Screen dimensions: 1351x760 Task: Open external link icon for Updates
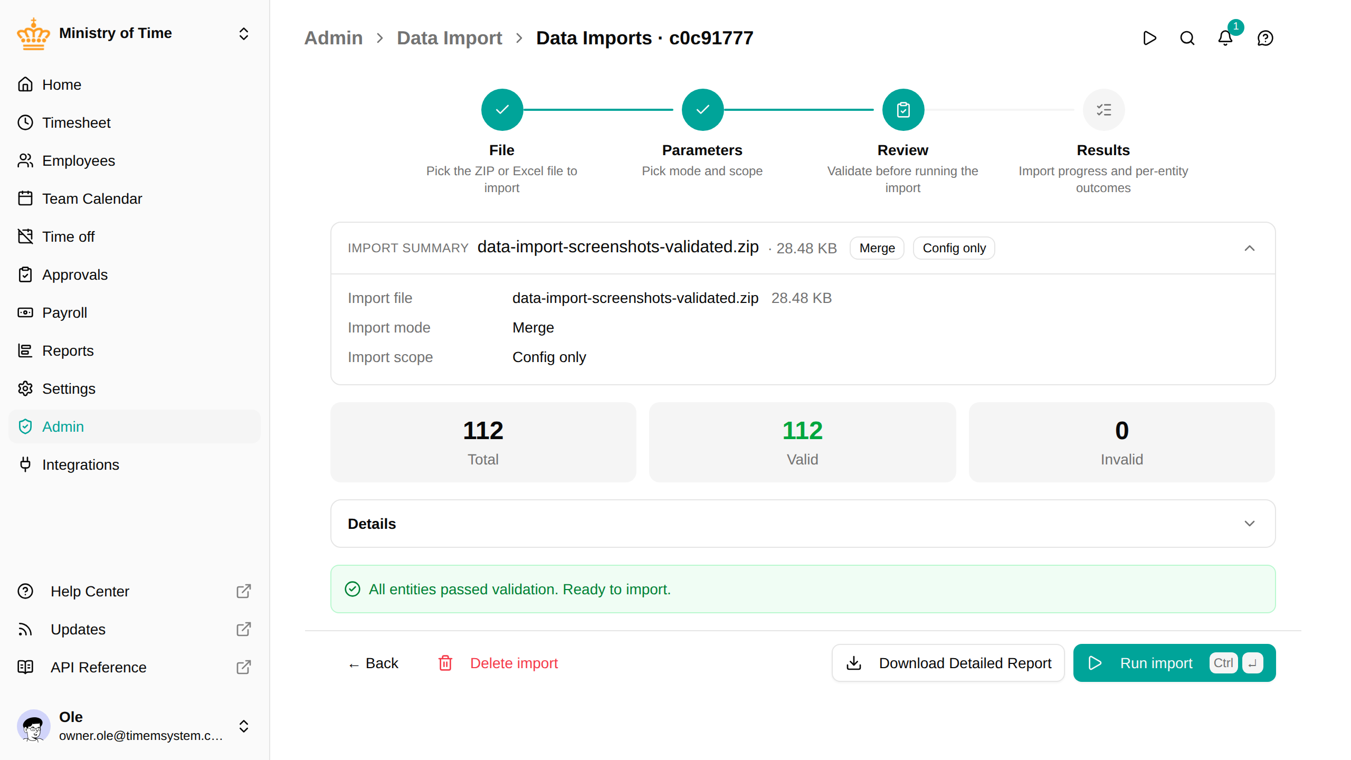click(243, 629)
